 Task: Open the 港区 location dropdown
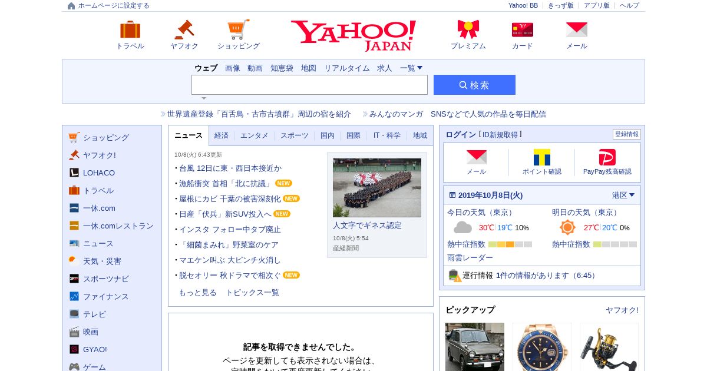point(623,195)
